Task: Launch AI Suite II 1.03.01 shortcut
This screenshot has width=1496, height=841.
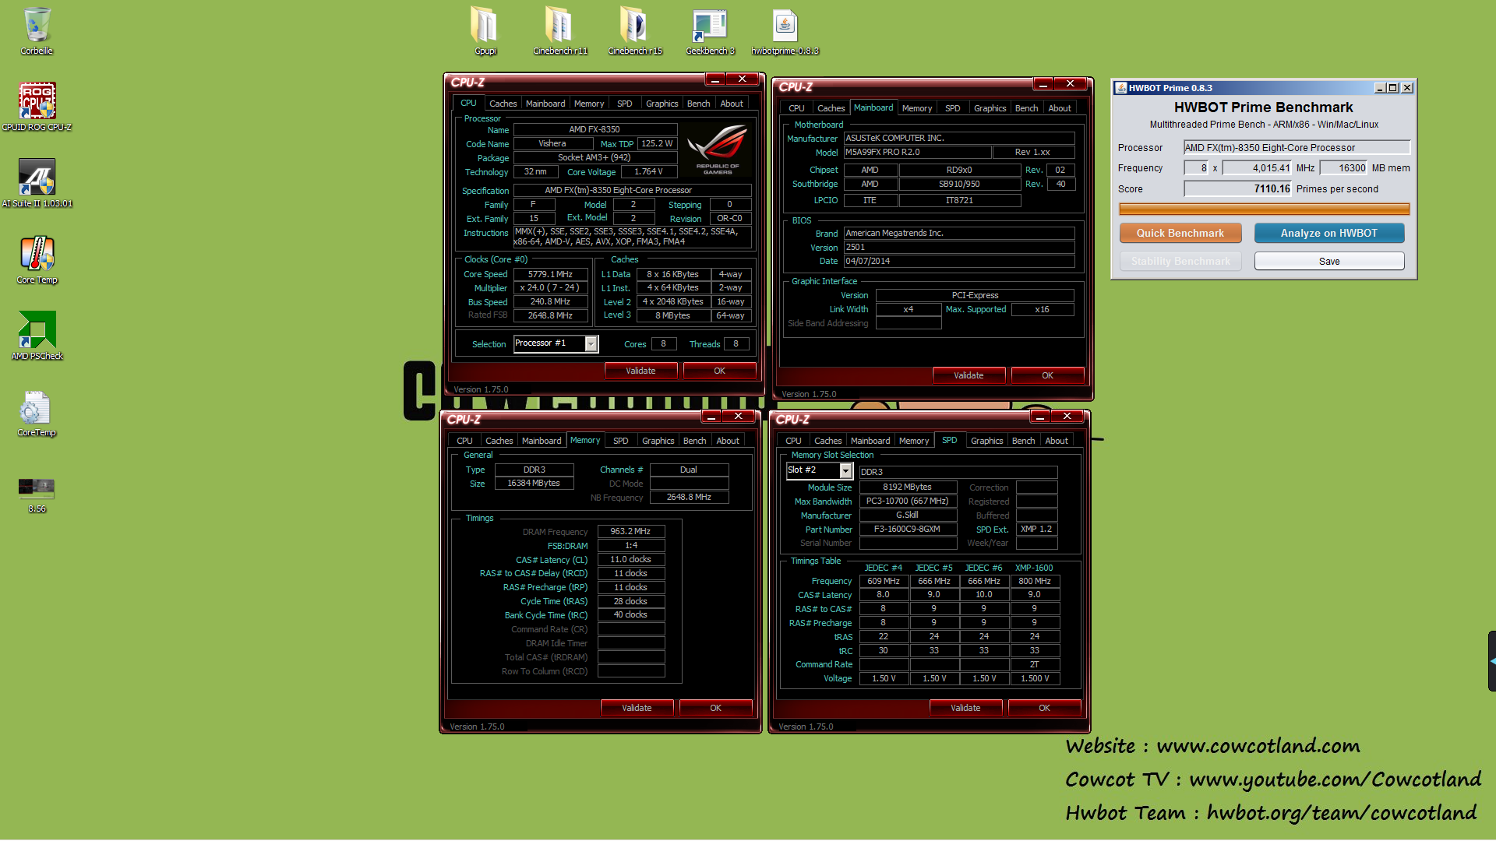Action: [x=37, y=183]
